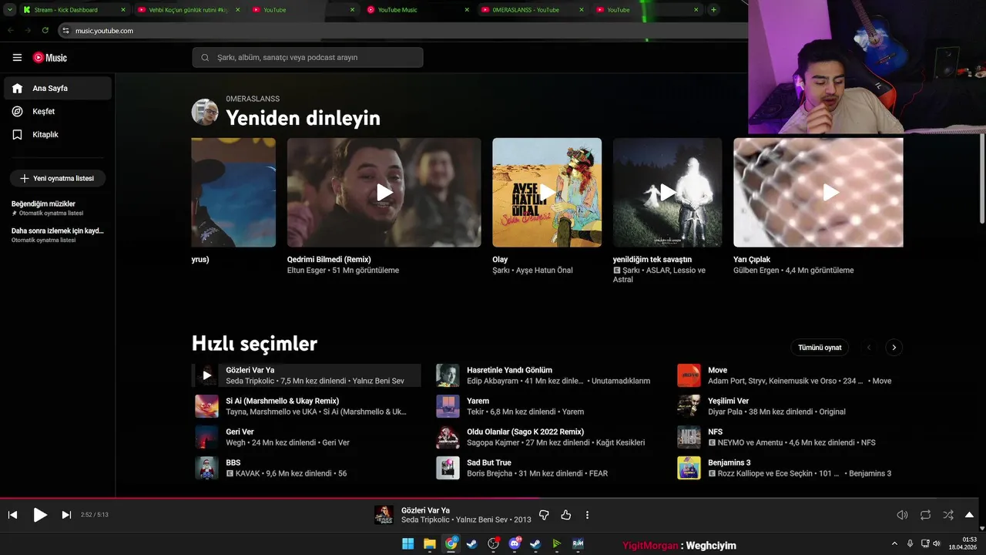
Task: Like the current song Gözleri Var Ya
Action: (566, 515)
